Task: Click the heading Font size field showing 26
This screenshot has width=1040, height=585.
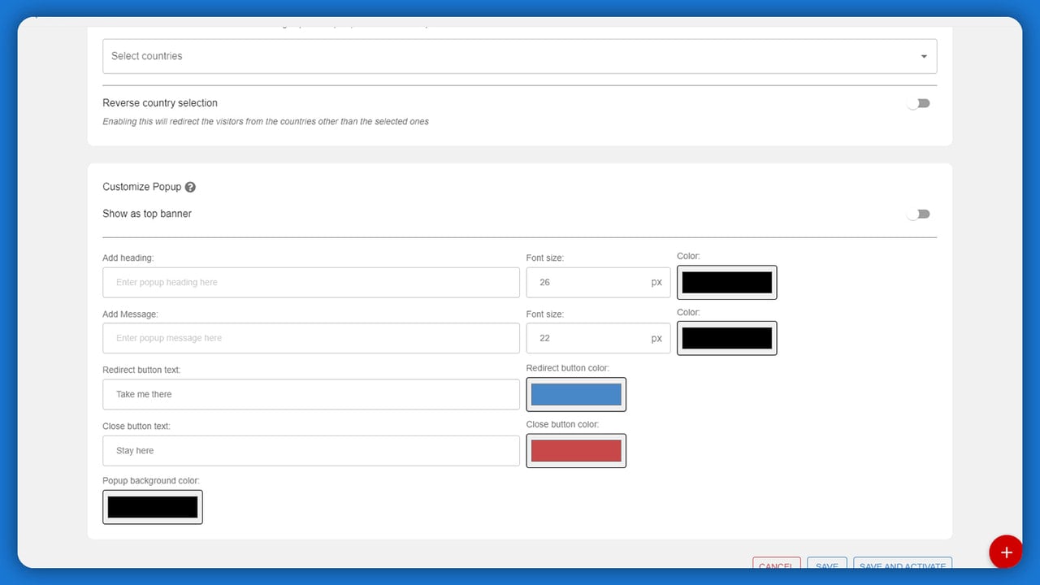Action: 598,283
